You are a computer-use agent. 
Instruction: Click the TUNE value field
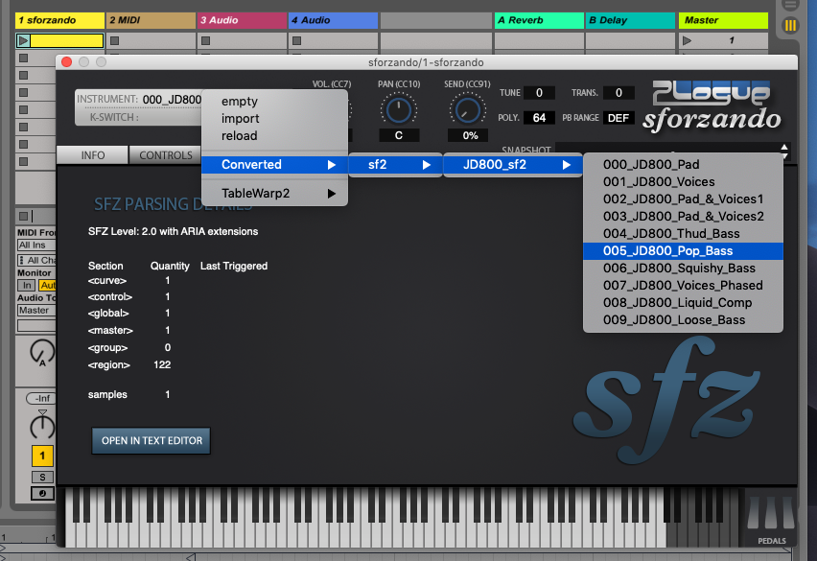coord(539,93)
